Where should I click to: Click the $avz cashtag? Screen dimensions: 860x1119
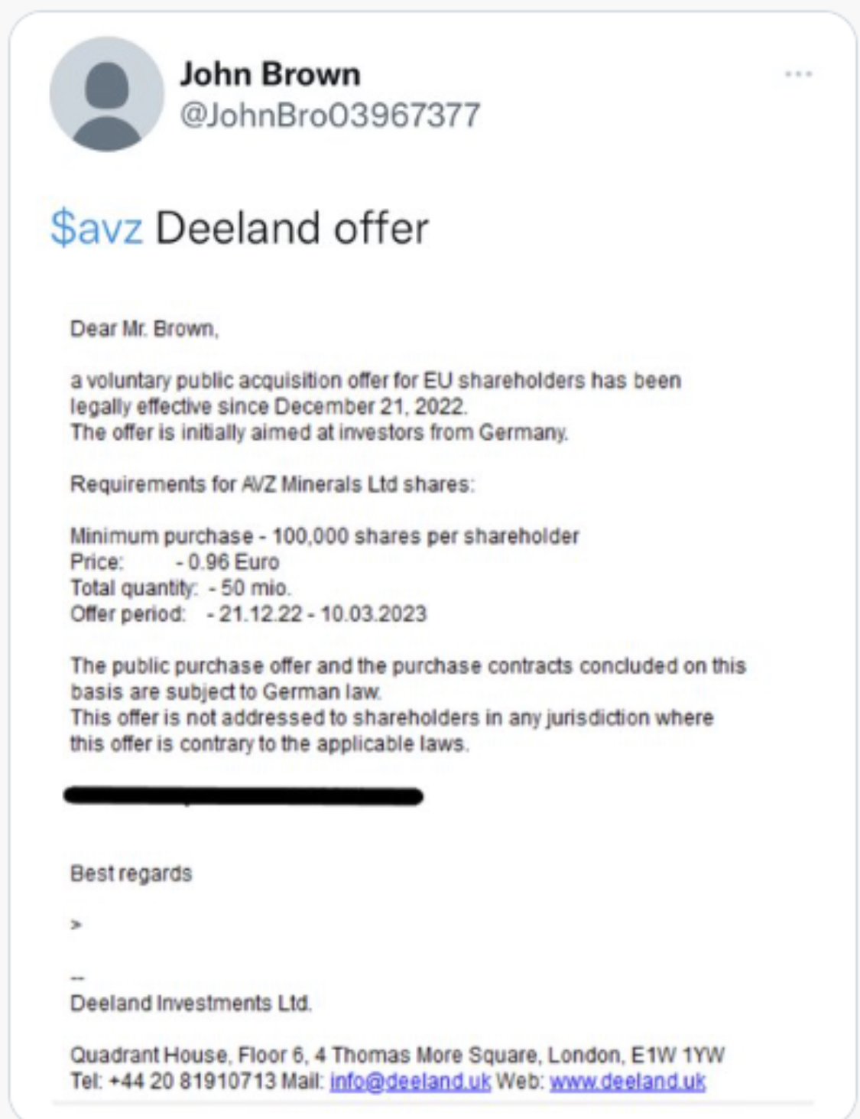[x=96, y=228]
